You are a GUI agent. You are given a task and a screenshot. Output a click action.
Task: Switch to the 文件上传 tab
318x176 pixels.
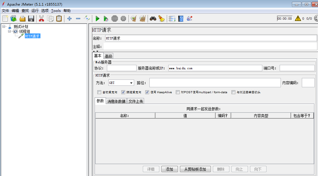136,101
